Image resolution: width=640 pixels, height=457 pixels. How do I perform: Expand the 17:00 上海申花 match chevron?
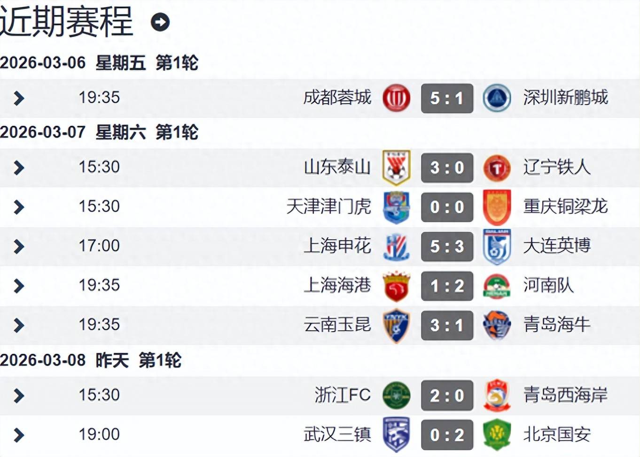pos(19,246)
